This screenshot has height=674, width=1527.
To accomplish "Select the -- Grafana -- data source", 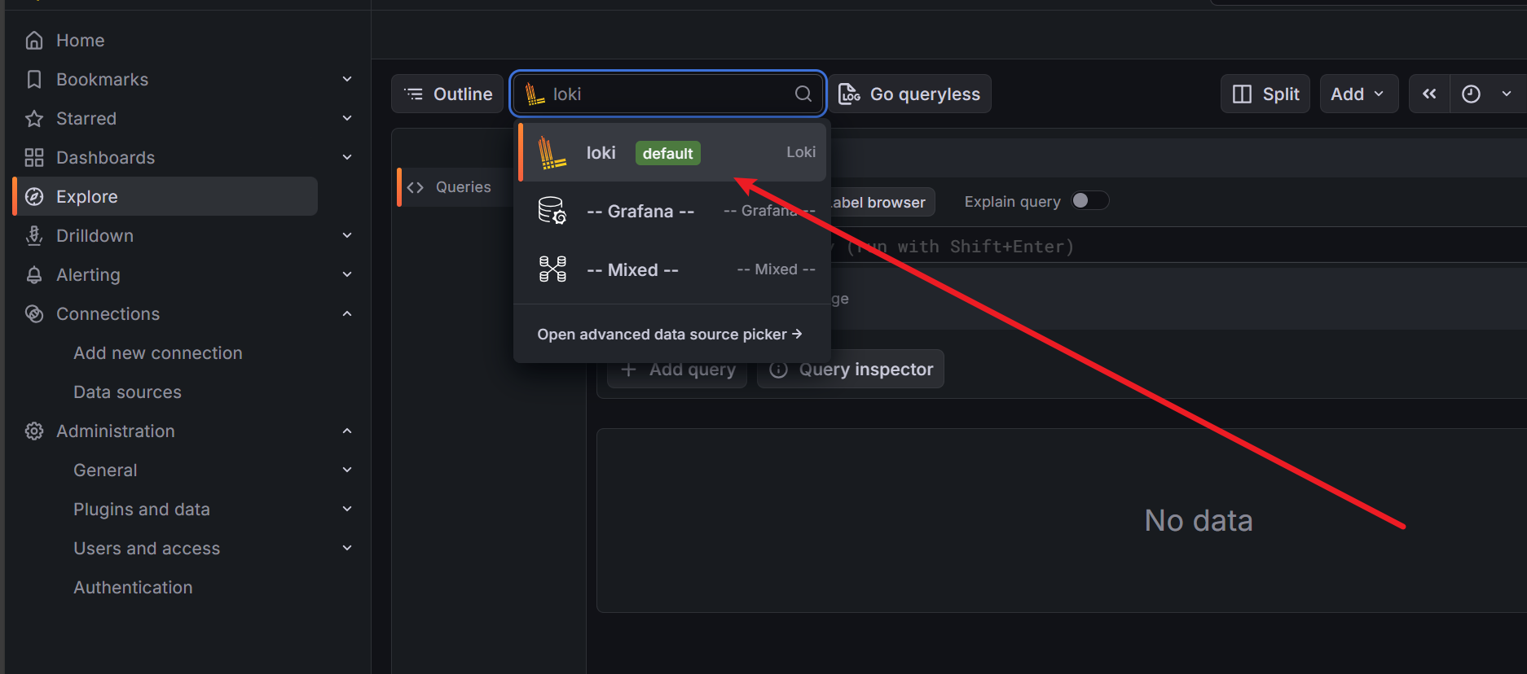I will tap(672, 211).
